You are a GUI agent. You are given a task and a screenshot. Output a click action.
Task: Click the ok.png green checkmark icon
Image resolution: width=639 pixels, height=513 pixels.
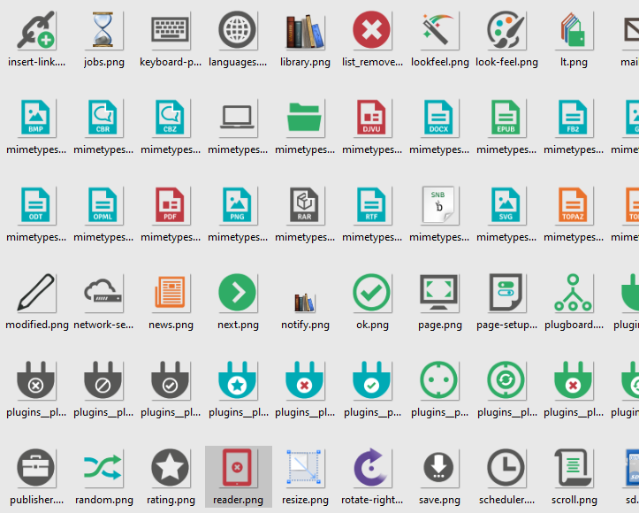(371, 293)
